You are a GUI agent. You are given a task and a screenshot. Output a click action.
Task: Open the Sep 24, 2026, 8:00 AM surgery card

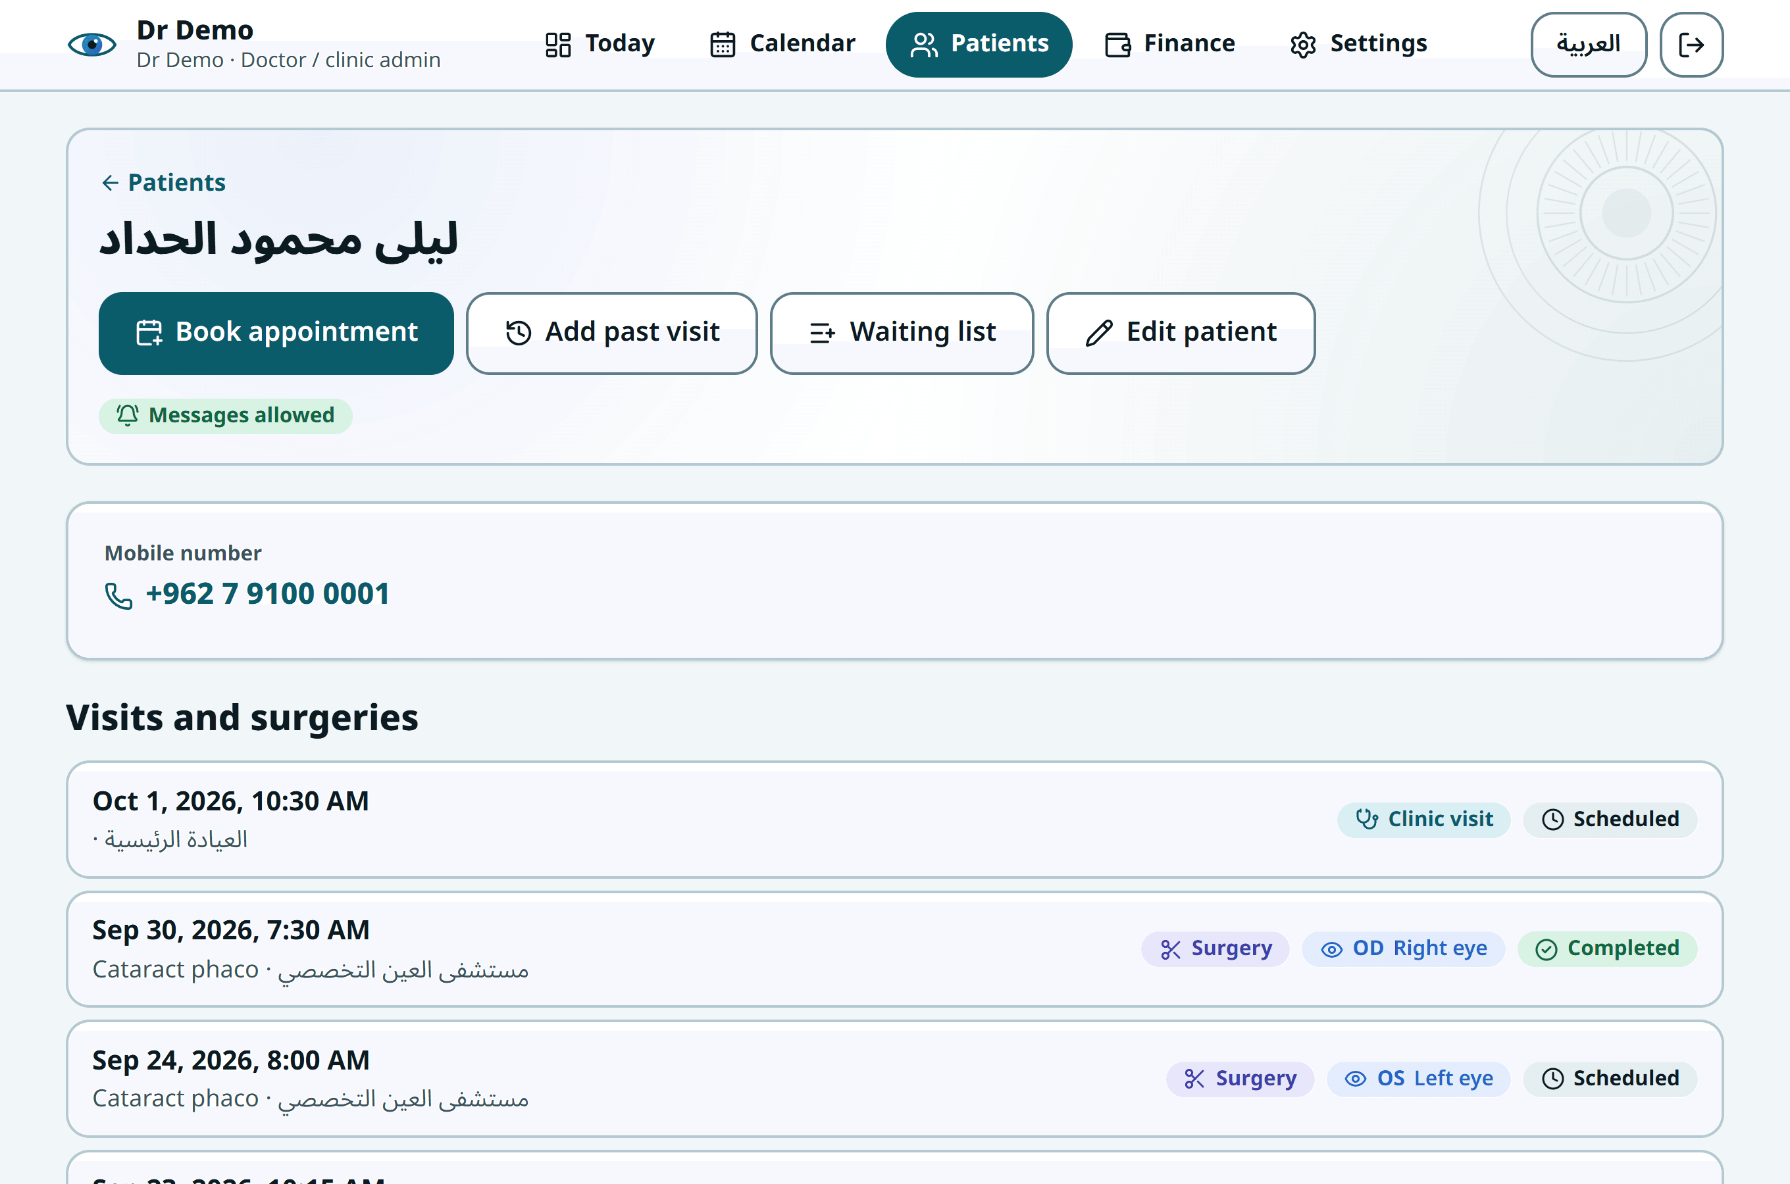(x=894, y=1079)
